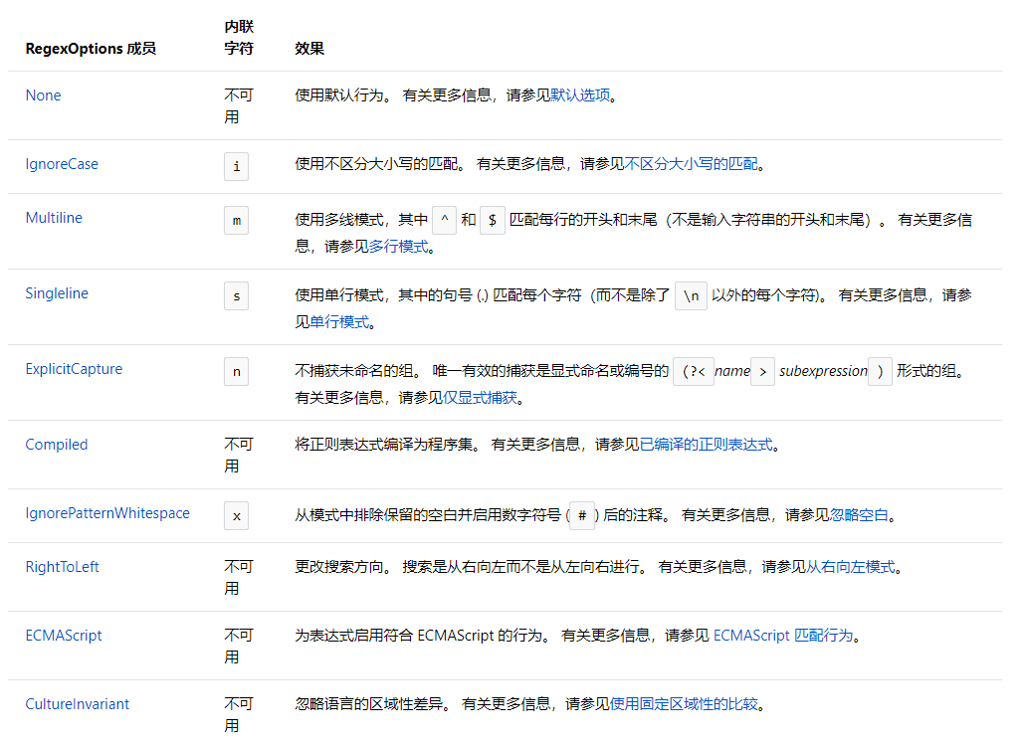Screen dimensions: 1024x746
Task: Click the RegexOptions 成员 column header
Action: click(x=91, y=49)
